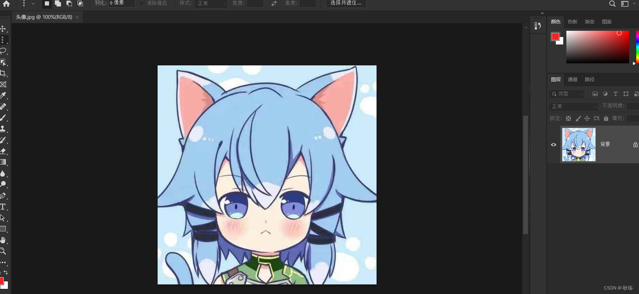Select the Object Selection tool
Image resolution: width=639 pixels, height=294 pixels.
3,62
